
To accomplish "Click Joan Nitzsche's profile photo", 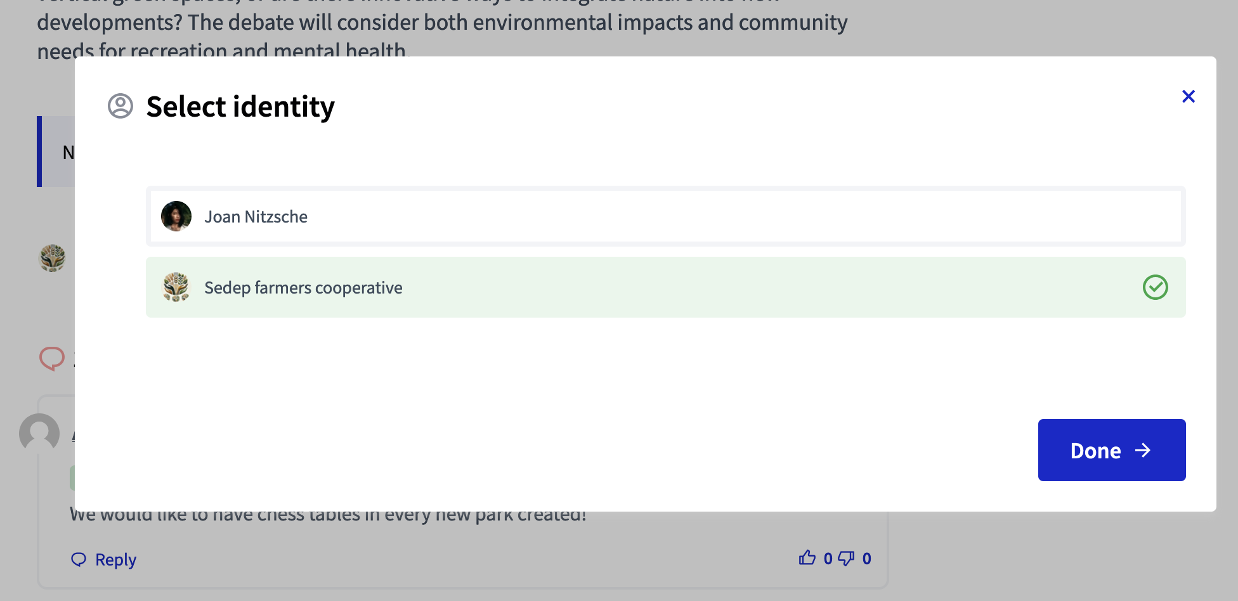I will point(176,216).
